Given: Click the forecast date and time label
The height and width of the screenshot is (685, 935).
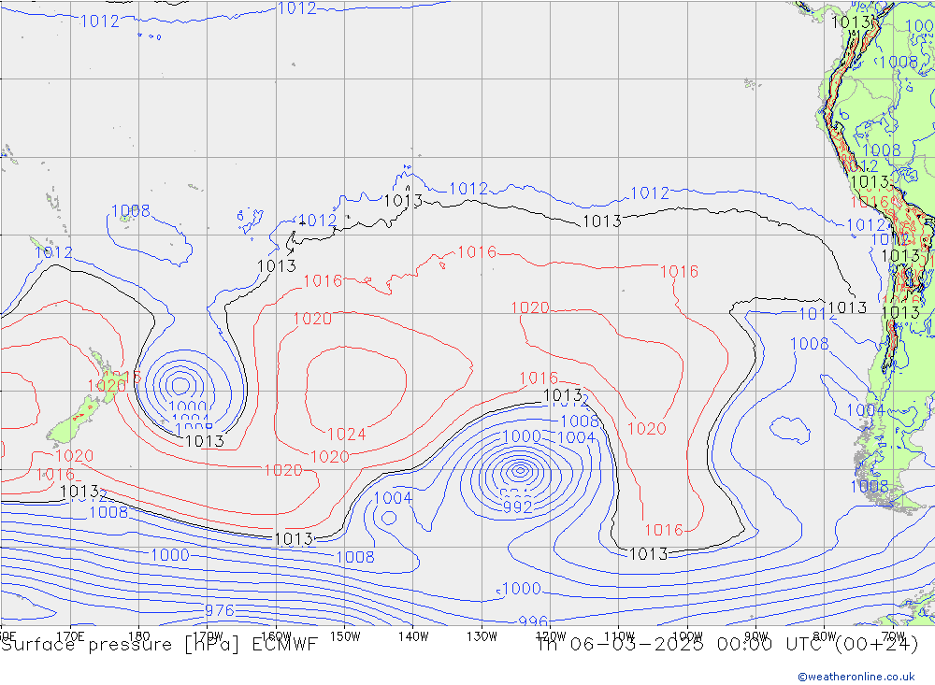Looking at the screenshot, I should point(727,644).
